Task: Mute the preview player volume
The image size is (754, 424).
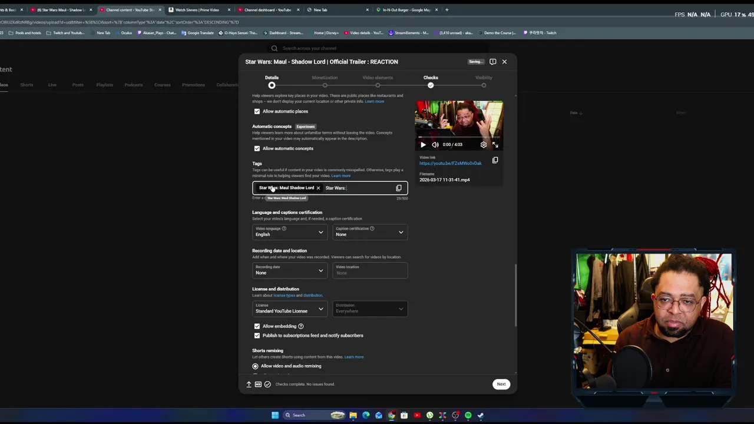Action: pyautogui.click(x=435, y=144)
